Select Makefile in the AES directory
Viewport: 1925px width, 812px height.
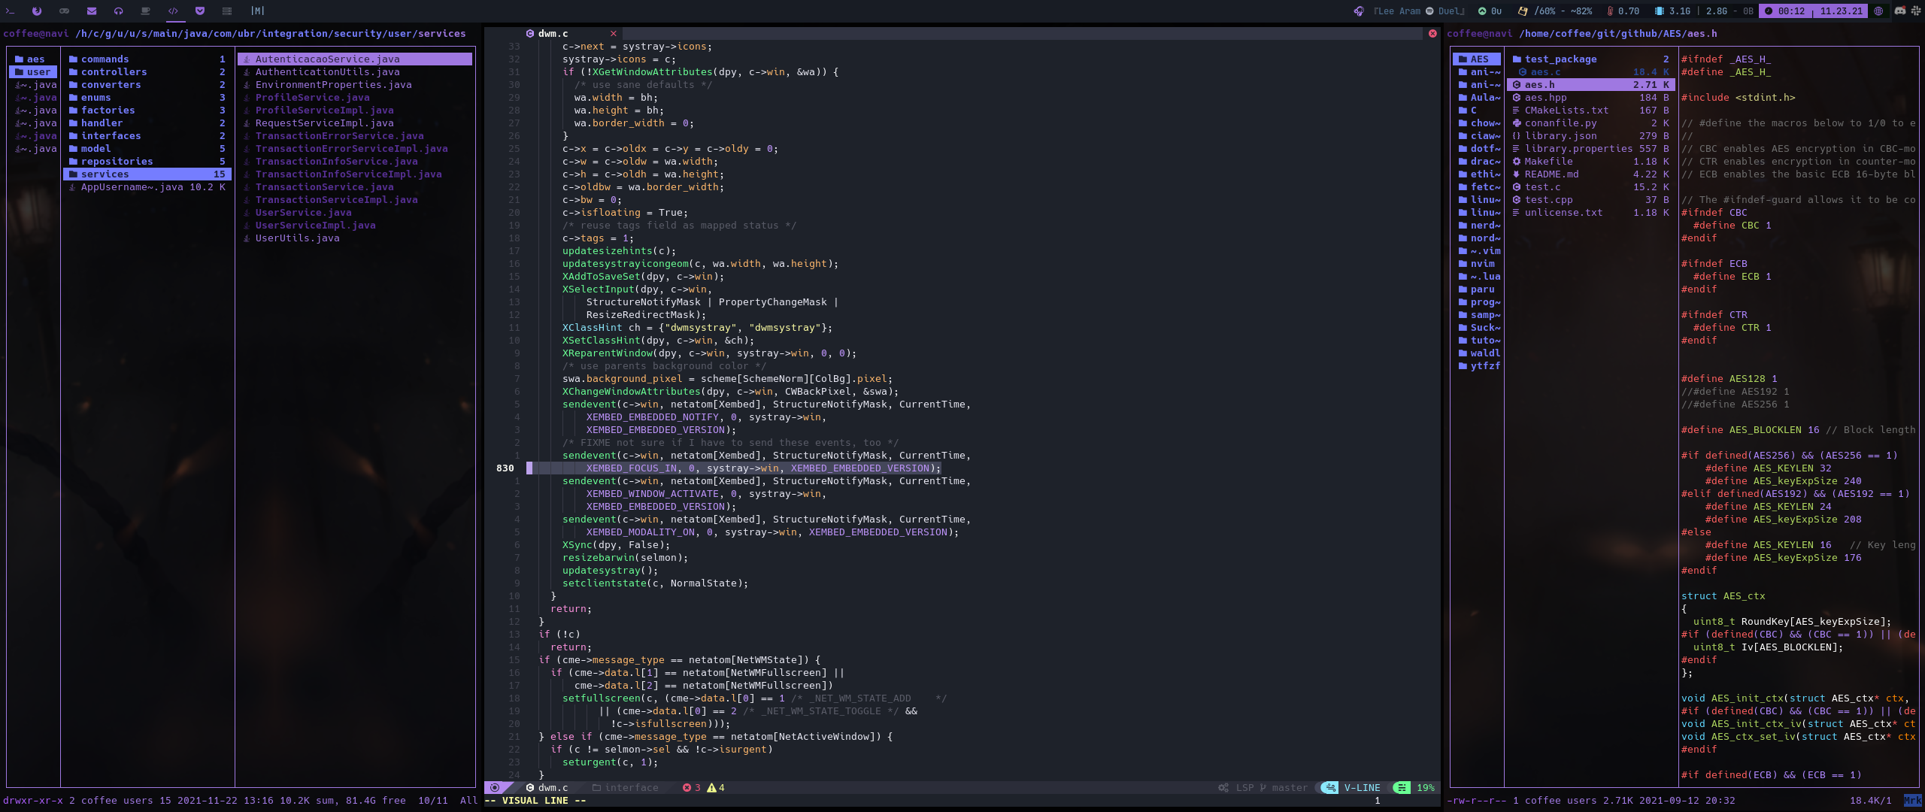click(1548, 161)
